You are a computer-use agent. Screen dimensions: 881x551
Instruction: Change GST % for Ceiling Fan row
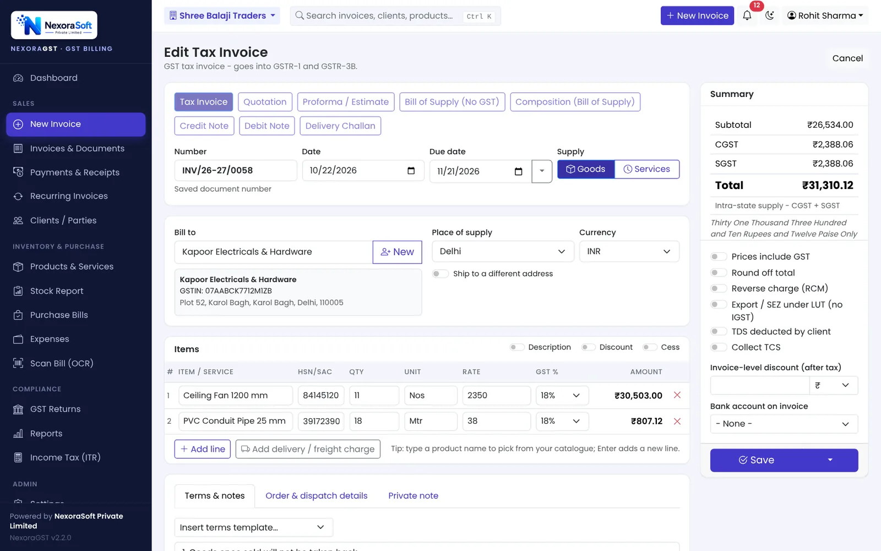562,396
